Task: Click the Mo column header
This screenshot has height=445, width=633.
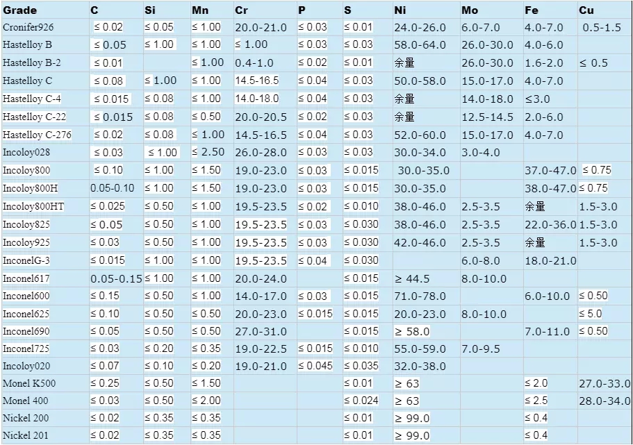Action: coord(470,10)
